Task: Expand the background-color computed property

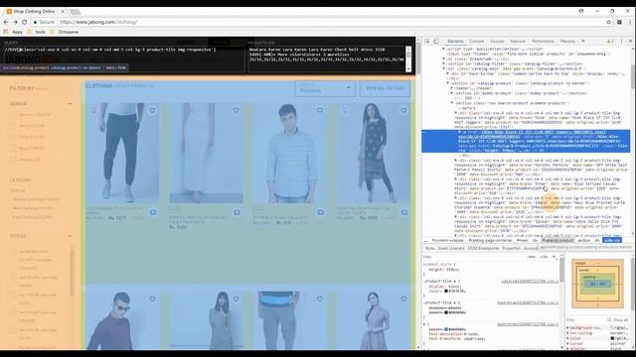Action: 567,327
